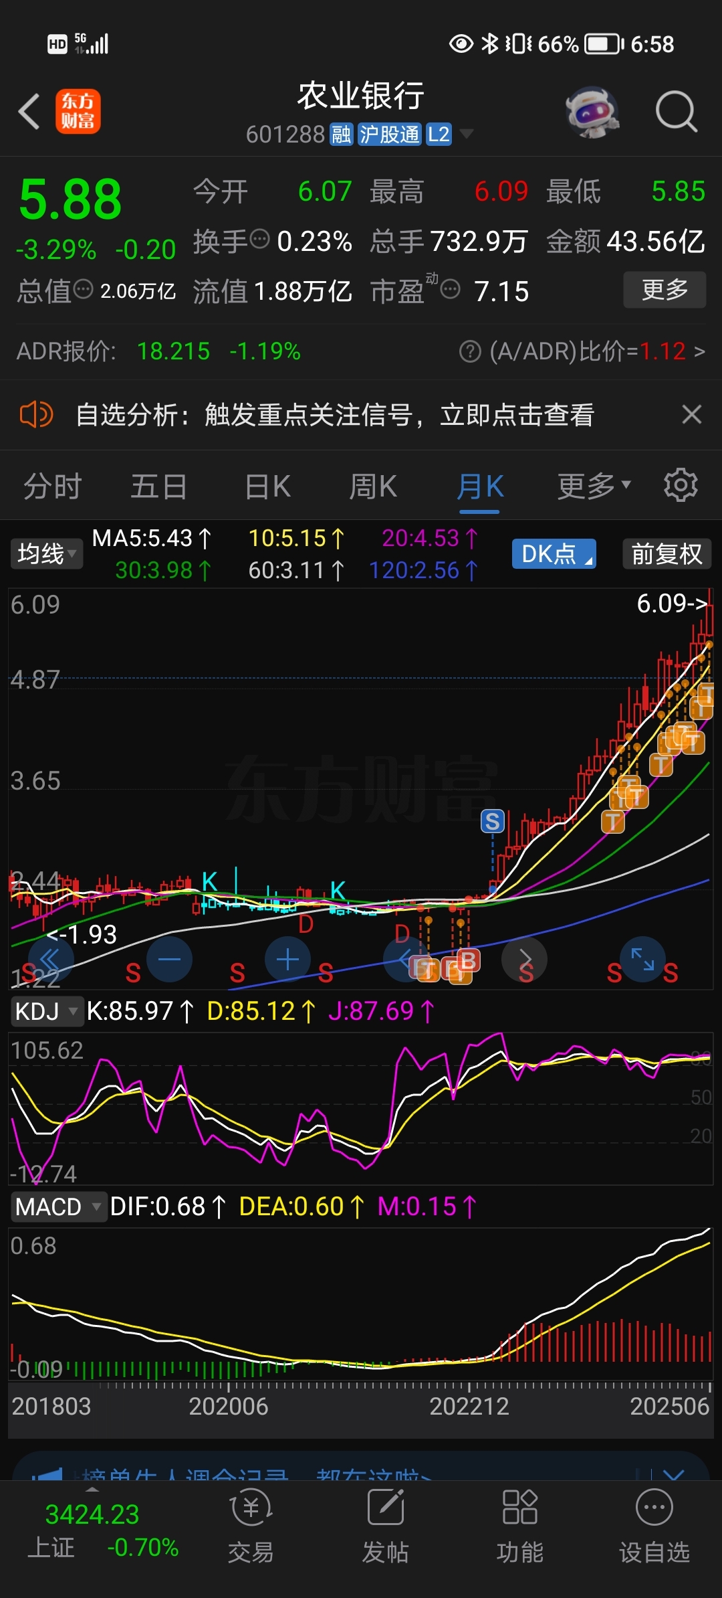Tap the battery status icon
Viewport: 722px width, 1598px height.
pos(604,44)
